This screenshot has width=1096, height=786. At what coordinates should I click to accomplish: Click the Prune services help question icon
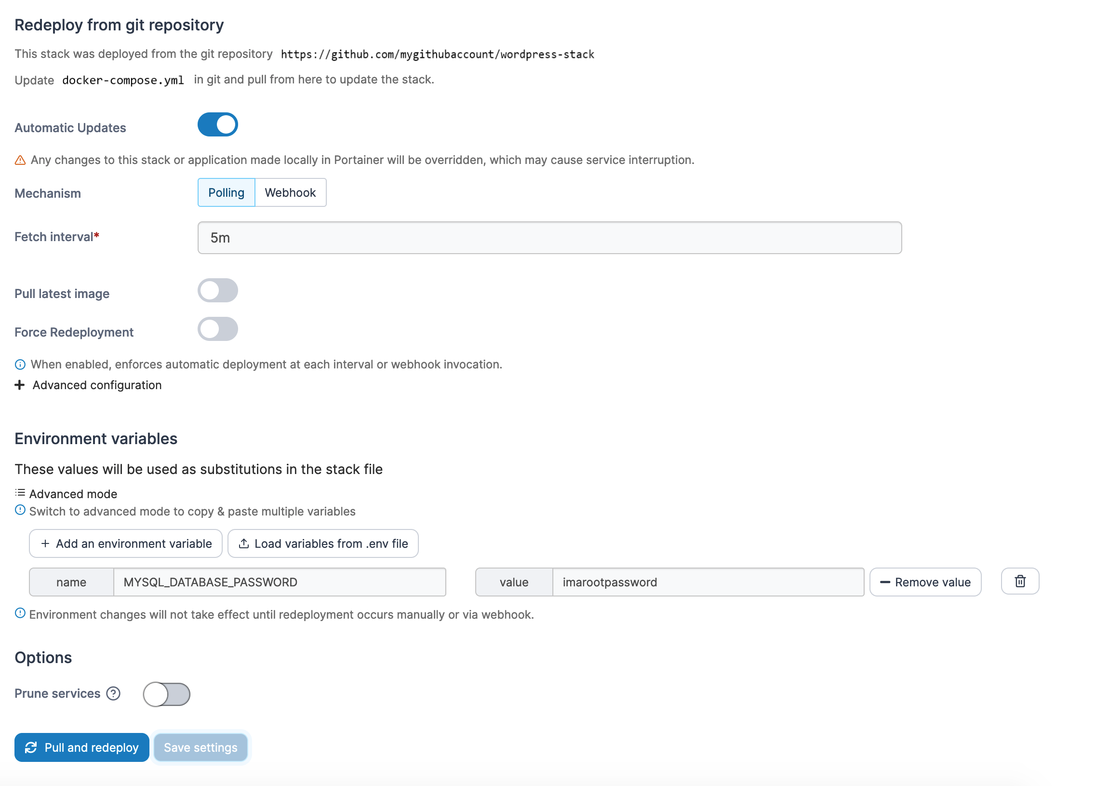114,694
